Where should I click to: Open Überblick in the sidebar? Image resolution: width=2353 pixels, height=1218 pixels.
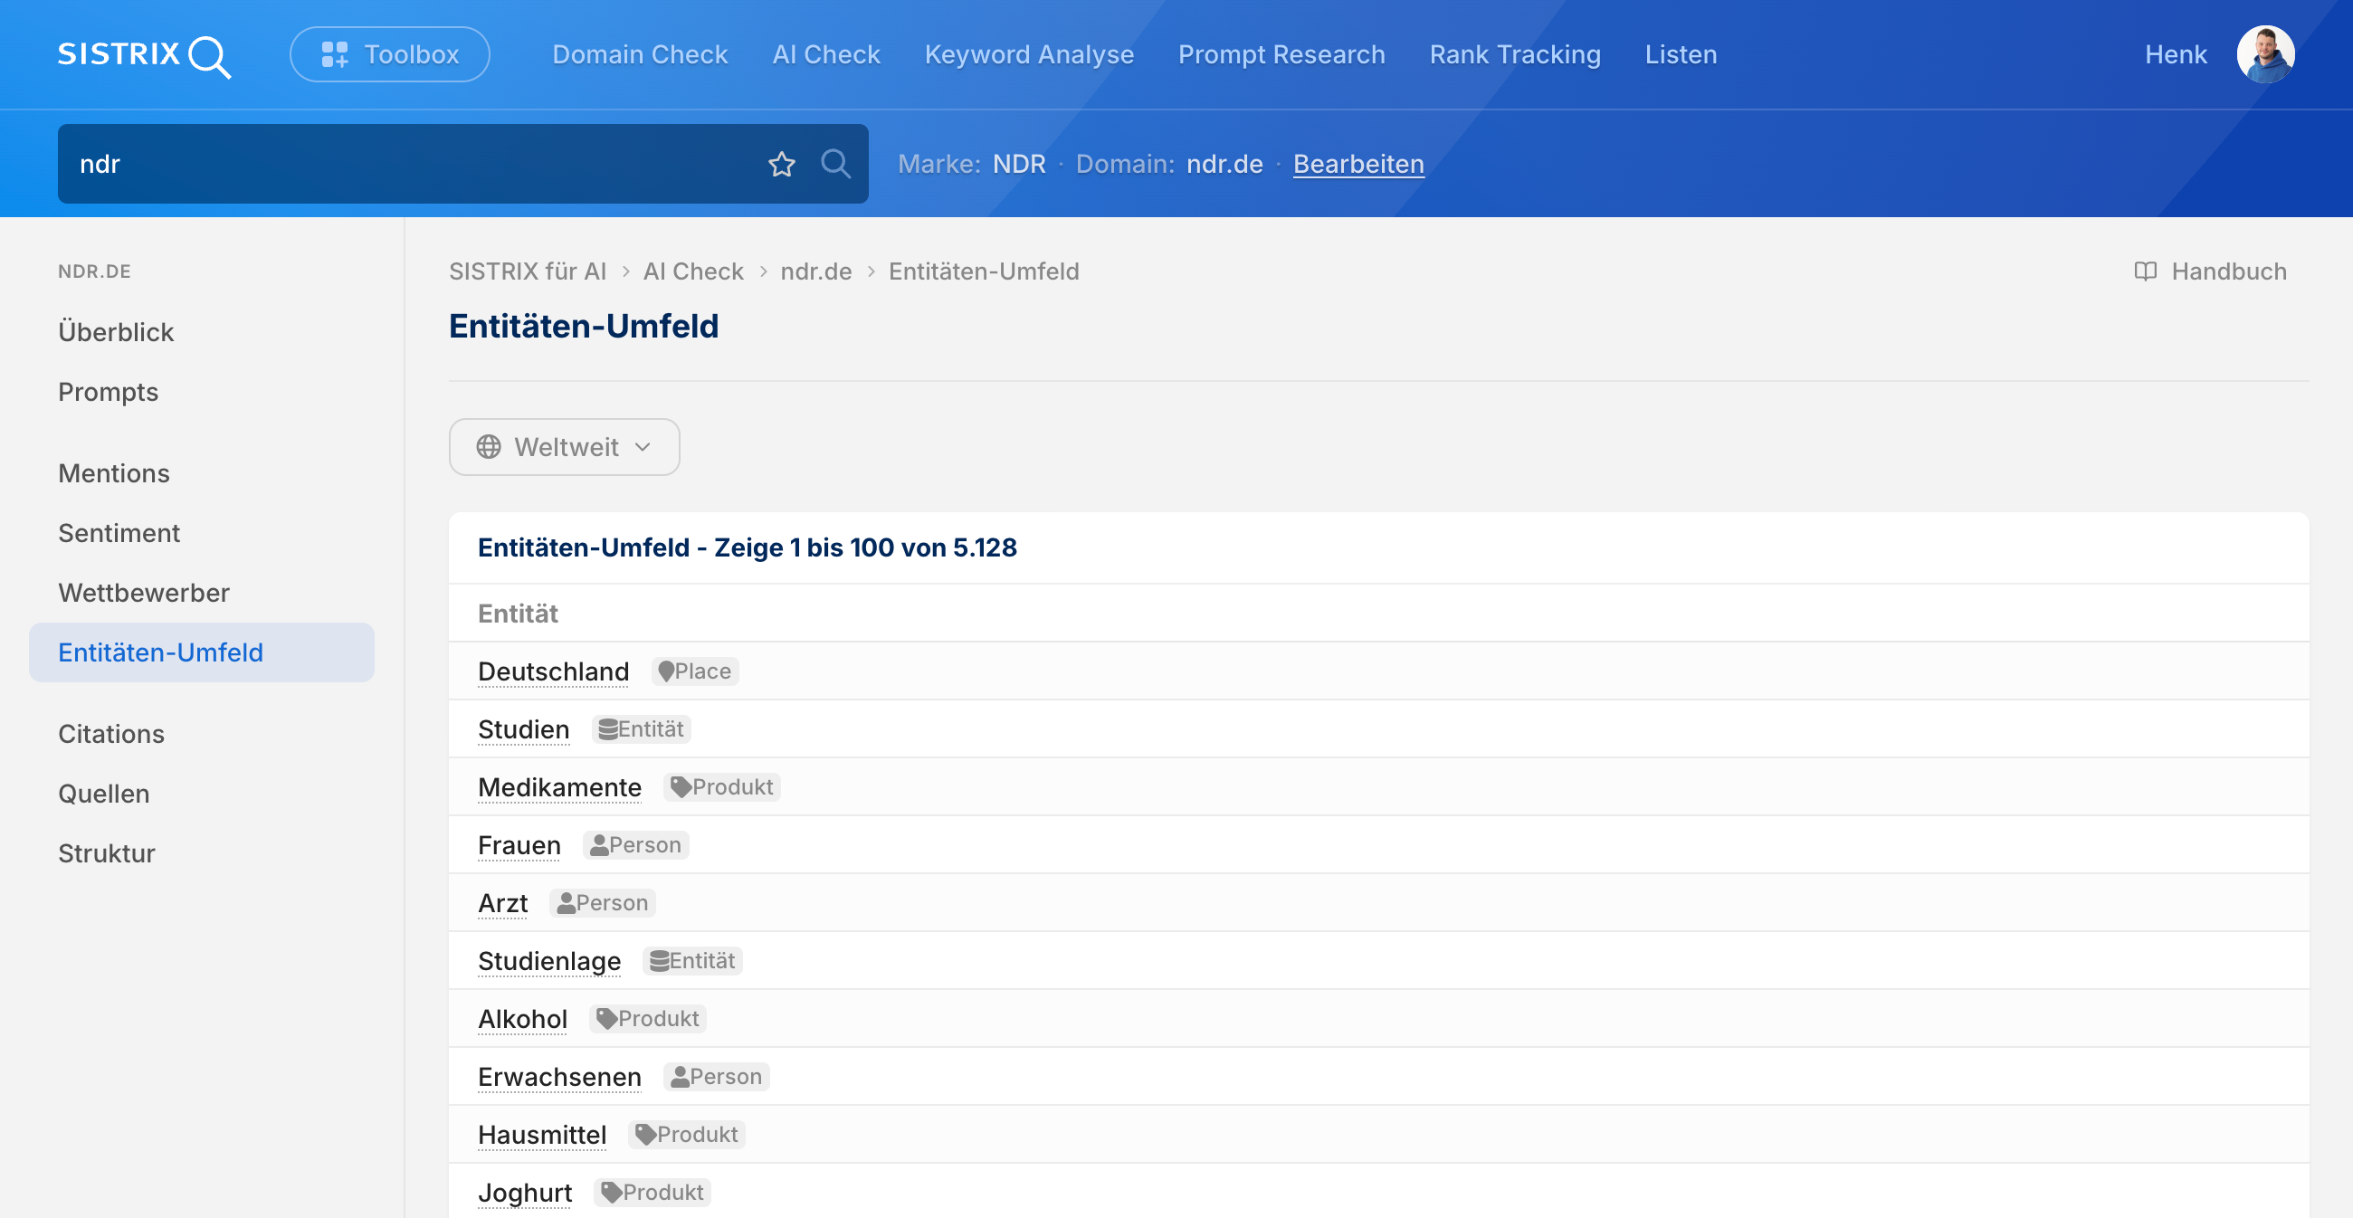tap(116, 332)
